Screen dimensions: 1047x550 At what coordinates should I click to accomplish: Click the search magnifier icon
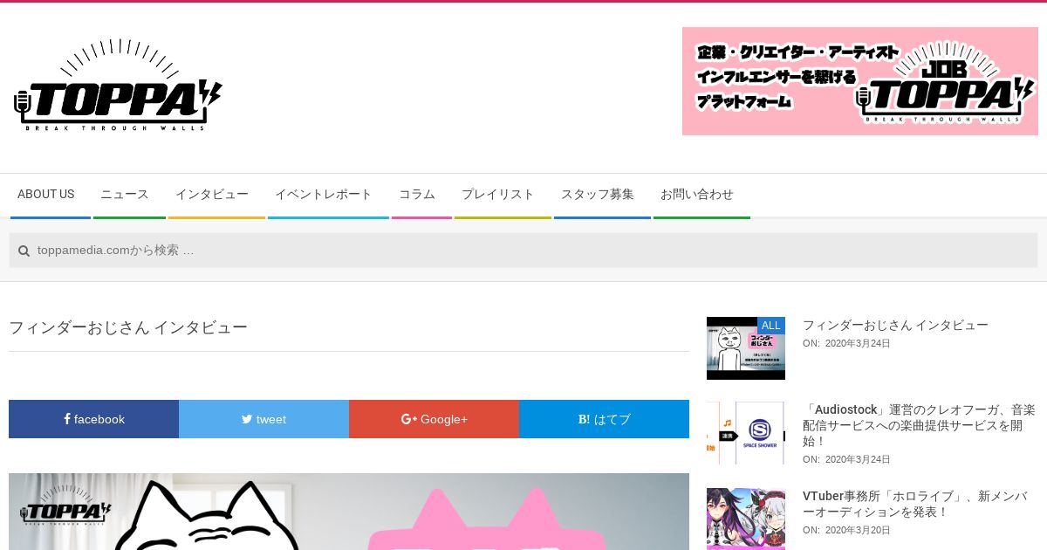(24, 251)
